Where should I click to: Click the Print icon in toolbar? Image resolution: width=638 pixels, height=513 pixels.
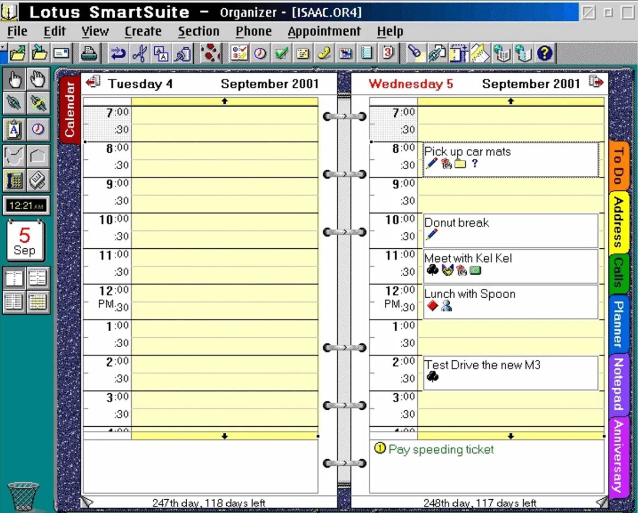tap(89, 53)
